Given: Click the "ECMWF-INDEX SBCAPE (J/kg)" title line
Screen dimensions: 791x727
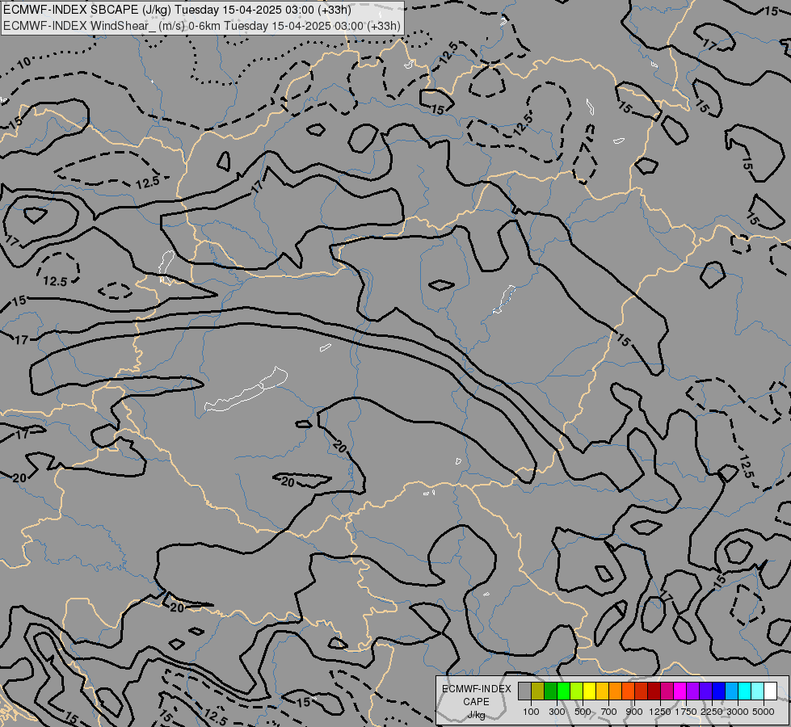Looking at the screenshot, I should (x=177, y=10).
